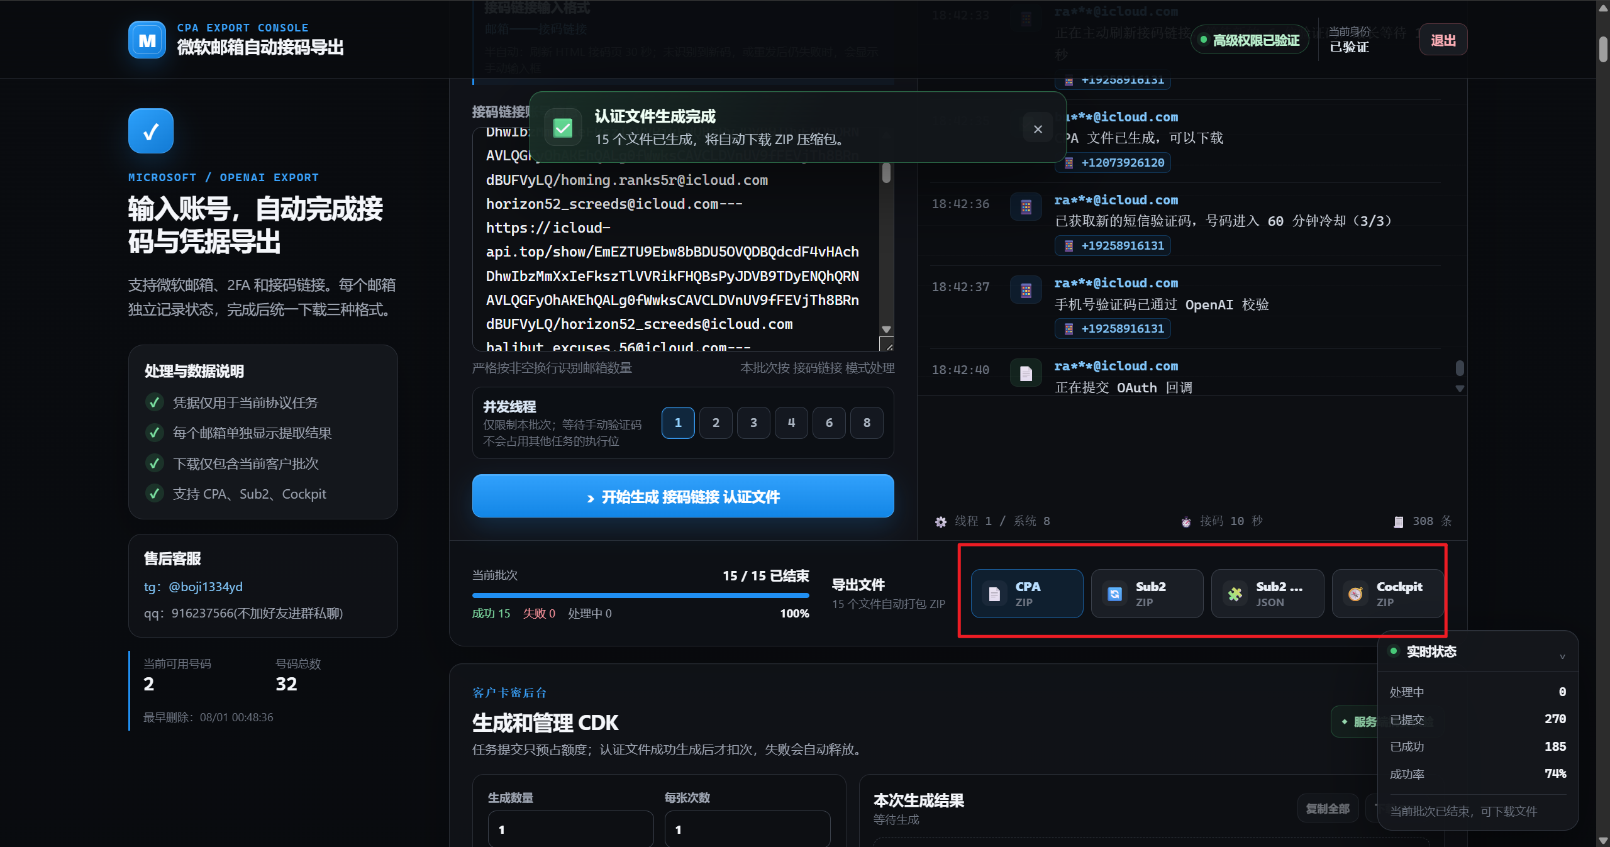1610x847 pixels.
Task: Click the log entry icon at 18:42:36
Action: click(1026, 207)
